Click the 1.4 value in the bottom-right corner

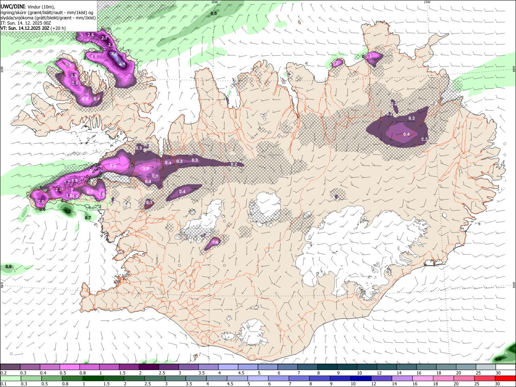click(497, 359)
